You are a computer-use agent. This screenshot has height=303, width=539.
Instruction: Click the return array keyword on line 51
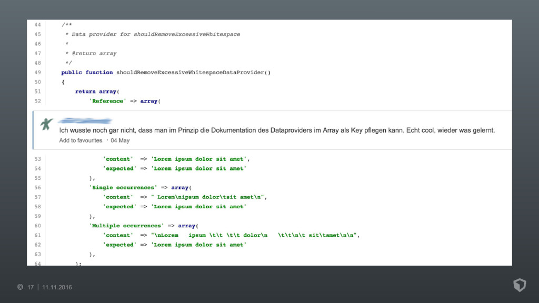(97, 92)
